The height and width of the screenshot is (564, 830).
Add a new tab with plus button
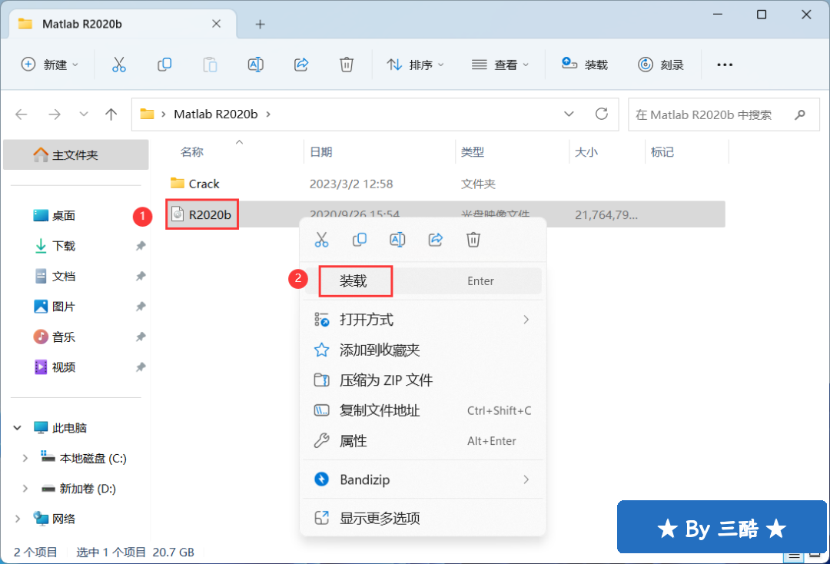coord(260,24)
